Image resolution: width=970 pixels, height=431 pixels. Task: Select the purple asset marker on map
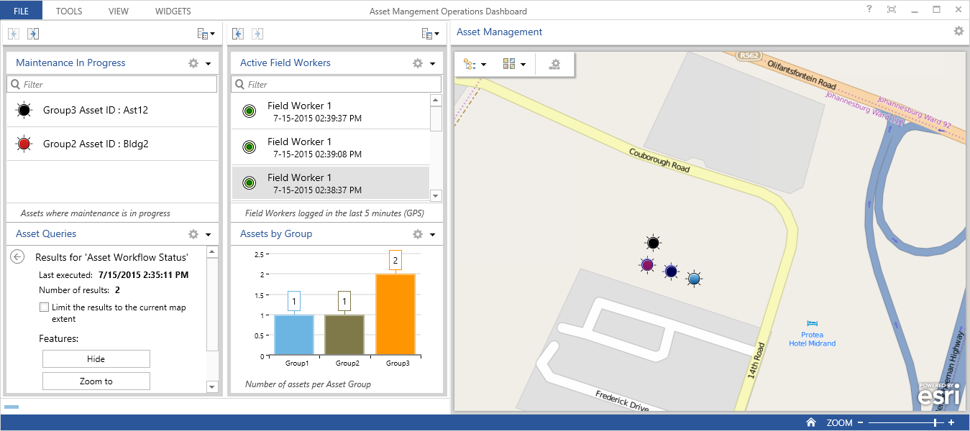click(647, 265)
